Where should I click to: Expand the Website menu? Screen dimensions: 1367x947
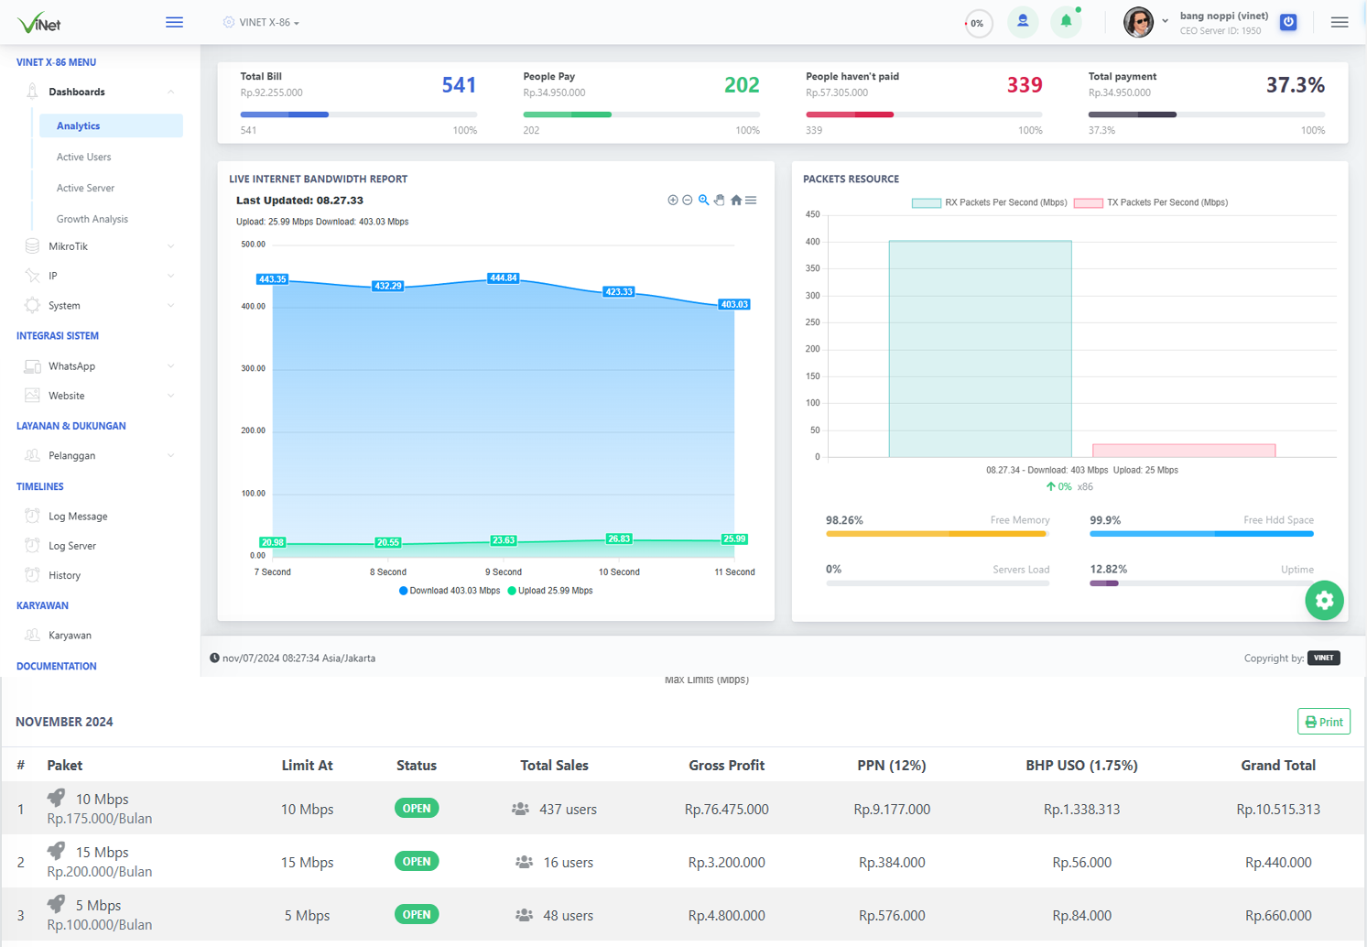(171, 396)
